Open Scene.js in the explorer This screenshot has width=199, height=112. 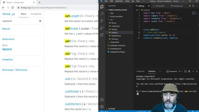point(115,39)
